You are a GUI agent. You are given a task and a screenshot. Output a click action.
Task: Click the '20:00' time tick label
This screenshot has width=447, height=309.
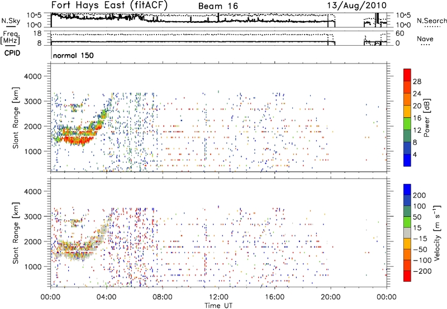click(x=330, y=297)
